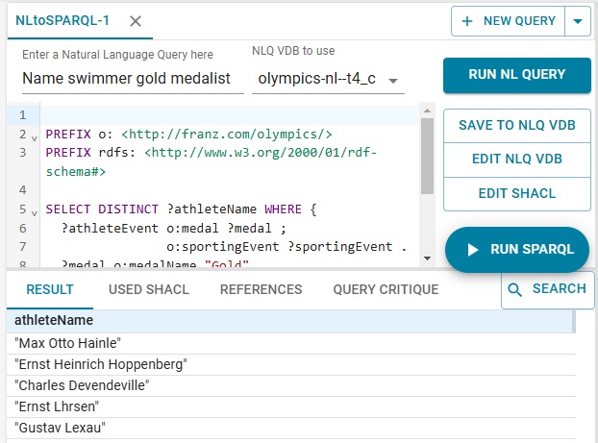Close the NLtoSPARQL-1 tab
Screen dimensions: 598x443
pos(136,21)
